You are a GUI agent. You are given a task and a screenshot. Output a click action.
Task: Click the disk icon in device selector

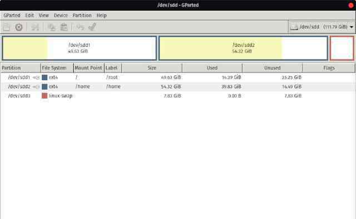(294, 27)
